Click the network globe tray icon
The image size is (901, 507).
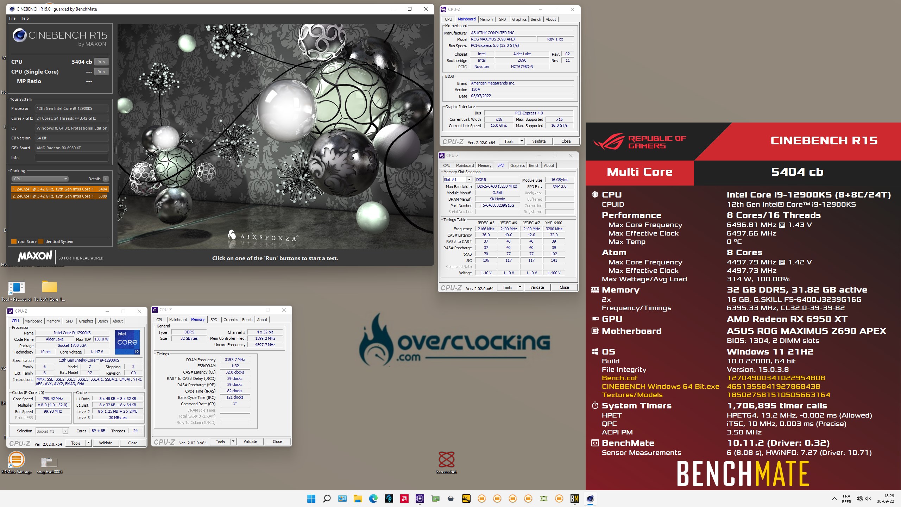(859, 499)
